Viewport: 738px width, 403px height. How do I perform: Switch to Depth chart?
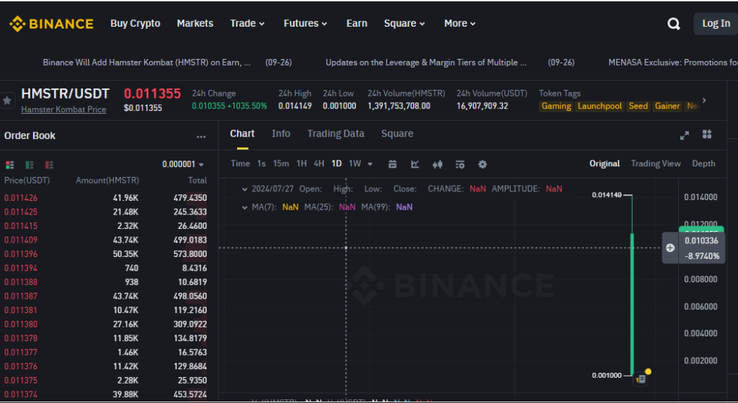click(x=703, y=163)
